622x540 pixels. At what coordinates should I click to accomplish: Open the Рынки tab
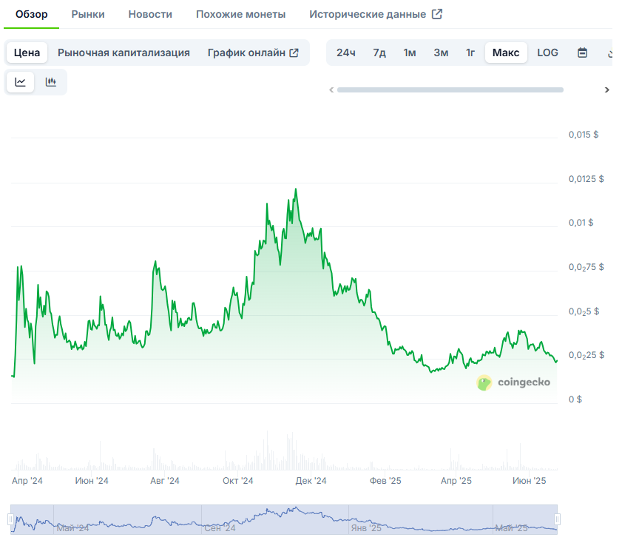tap(88, 14)
